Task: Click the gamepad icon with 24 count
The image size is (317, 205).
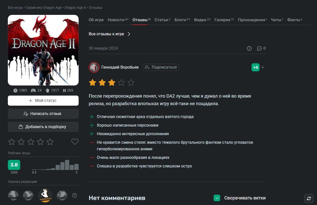Action: click(33, 90)
